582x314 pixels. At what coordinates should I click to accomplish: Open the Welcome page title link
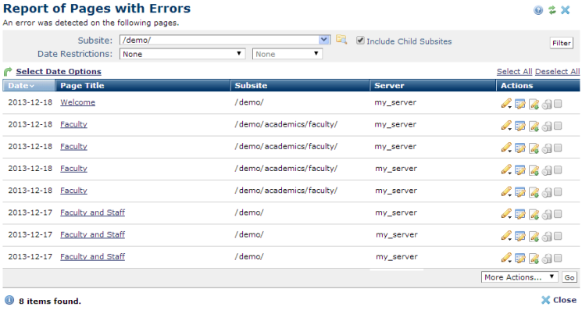coord(77,102)
